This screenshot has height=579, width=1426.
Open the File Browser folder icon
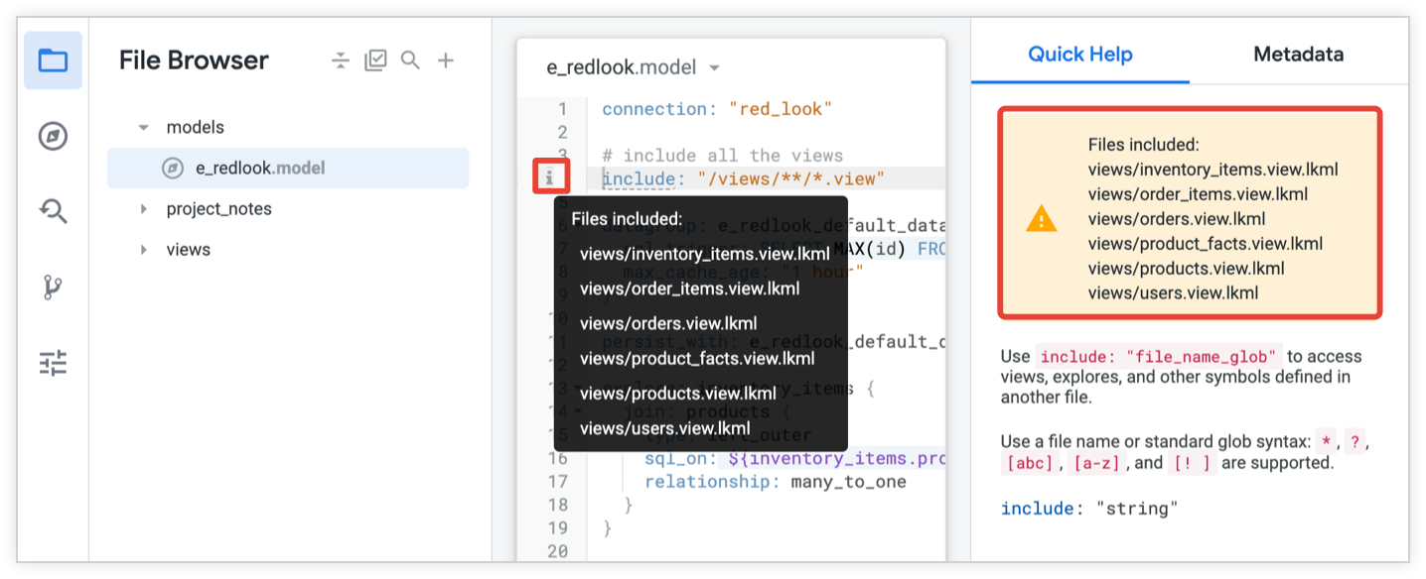pyautogui.click(x=53, y=60)
